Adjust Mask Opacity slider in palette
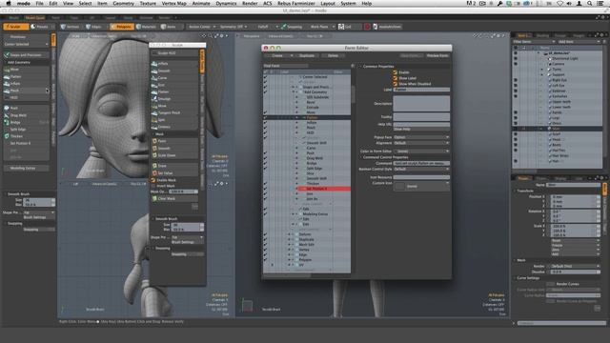 183,192
